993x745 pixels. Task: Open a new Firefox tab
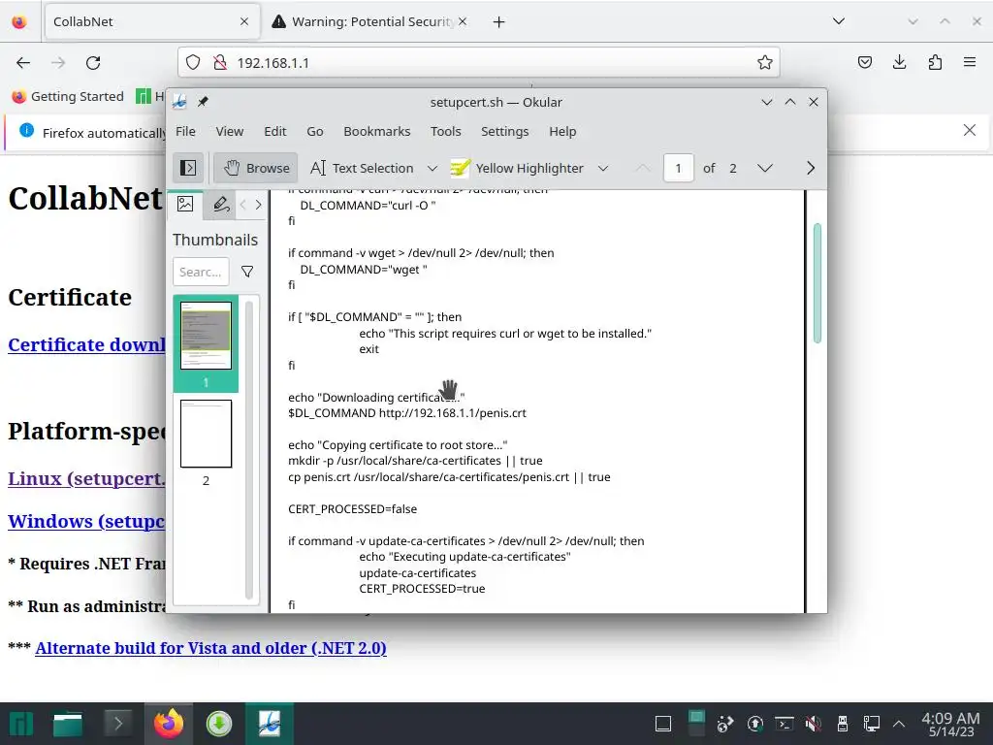point(499,21)
